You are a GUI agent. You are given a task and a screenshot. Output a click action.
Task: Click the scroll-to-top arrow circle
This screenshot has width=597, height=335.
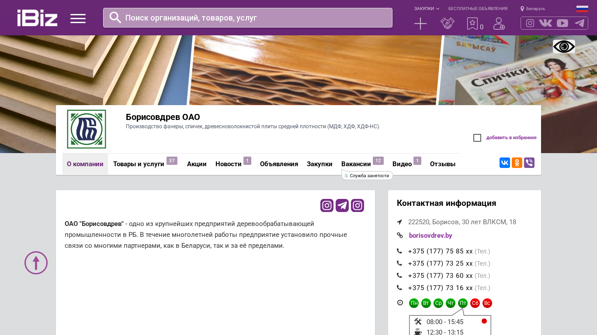coord(36,263)
